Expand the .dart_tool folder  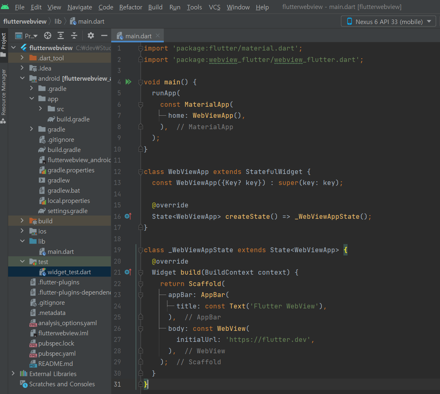22,58
